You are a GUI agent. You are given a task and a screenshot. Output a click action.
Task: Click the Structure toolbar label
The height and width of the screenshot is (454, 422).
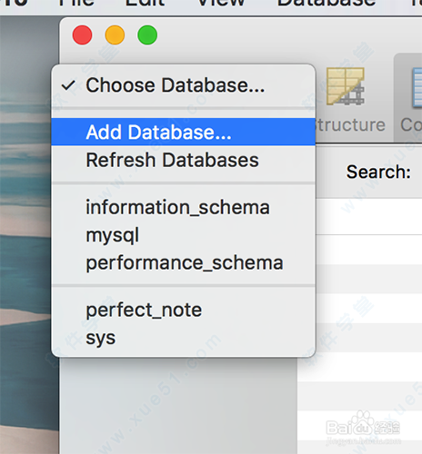(x=350, y=125)
